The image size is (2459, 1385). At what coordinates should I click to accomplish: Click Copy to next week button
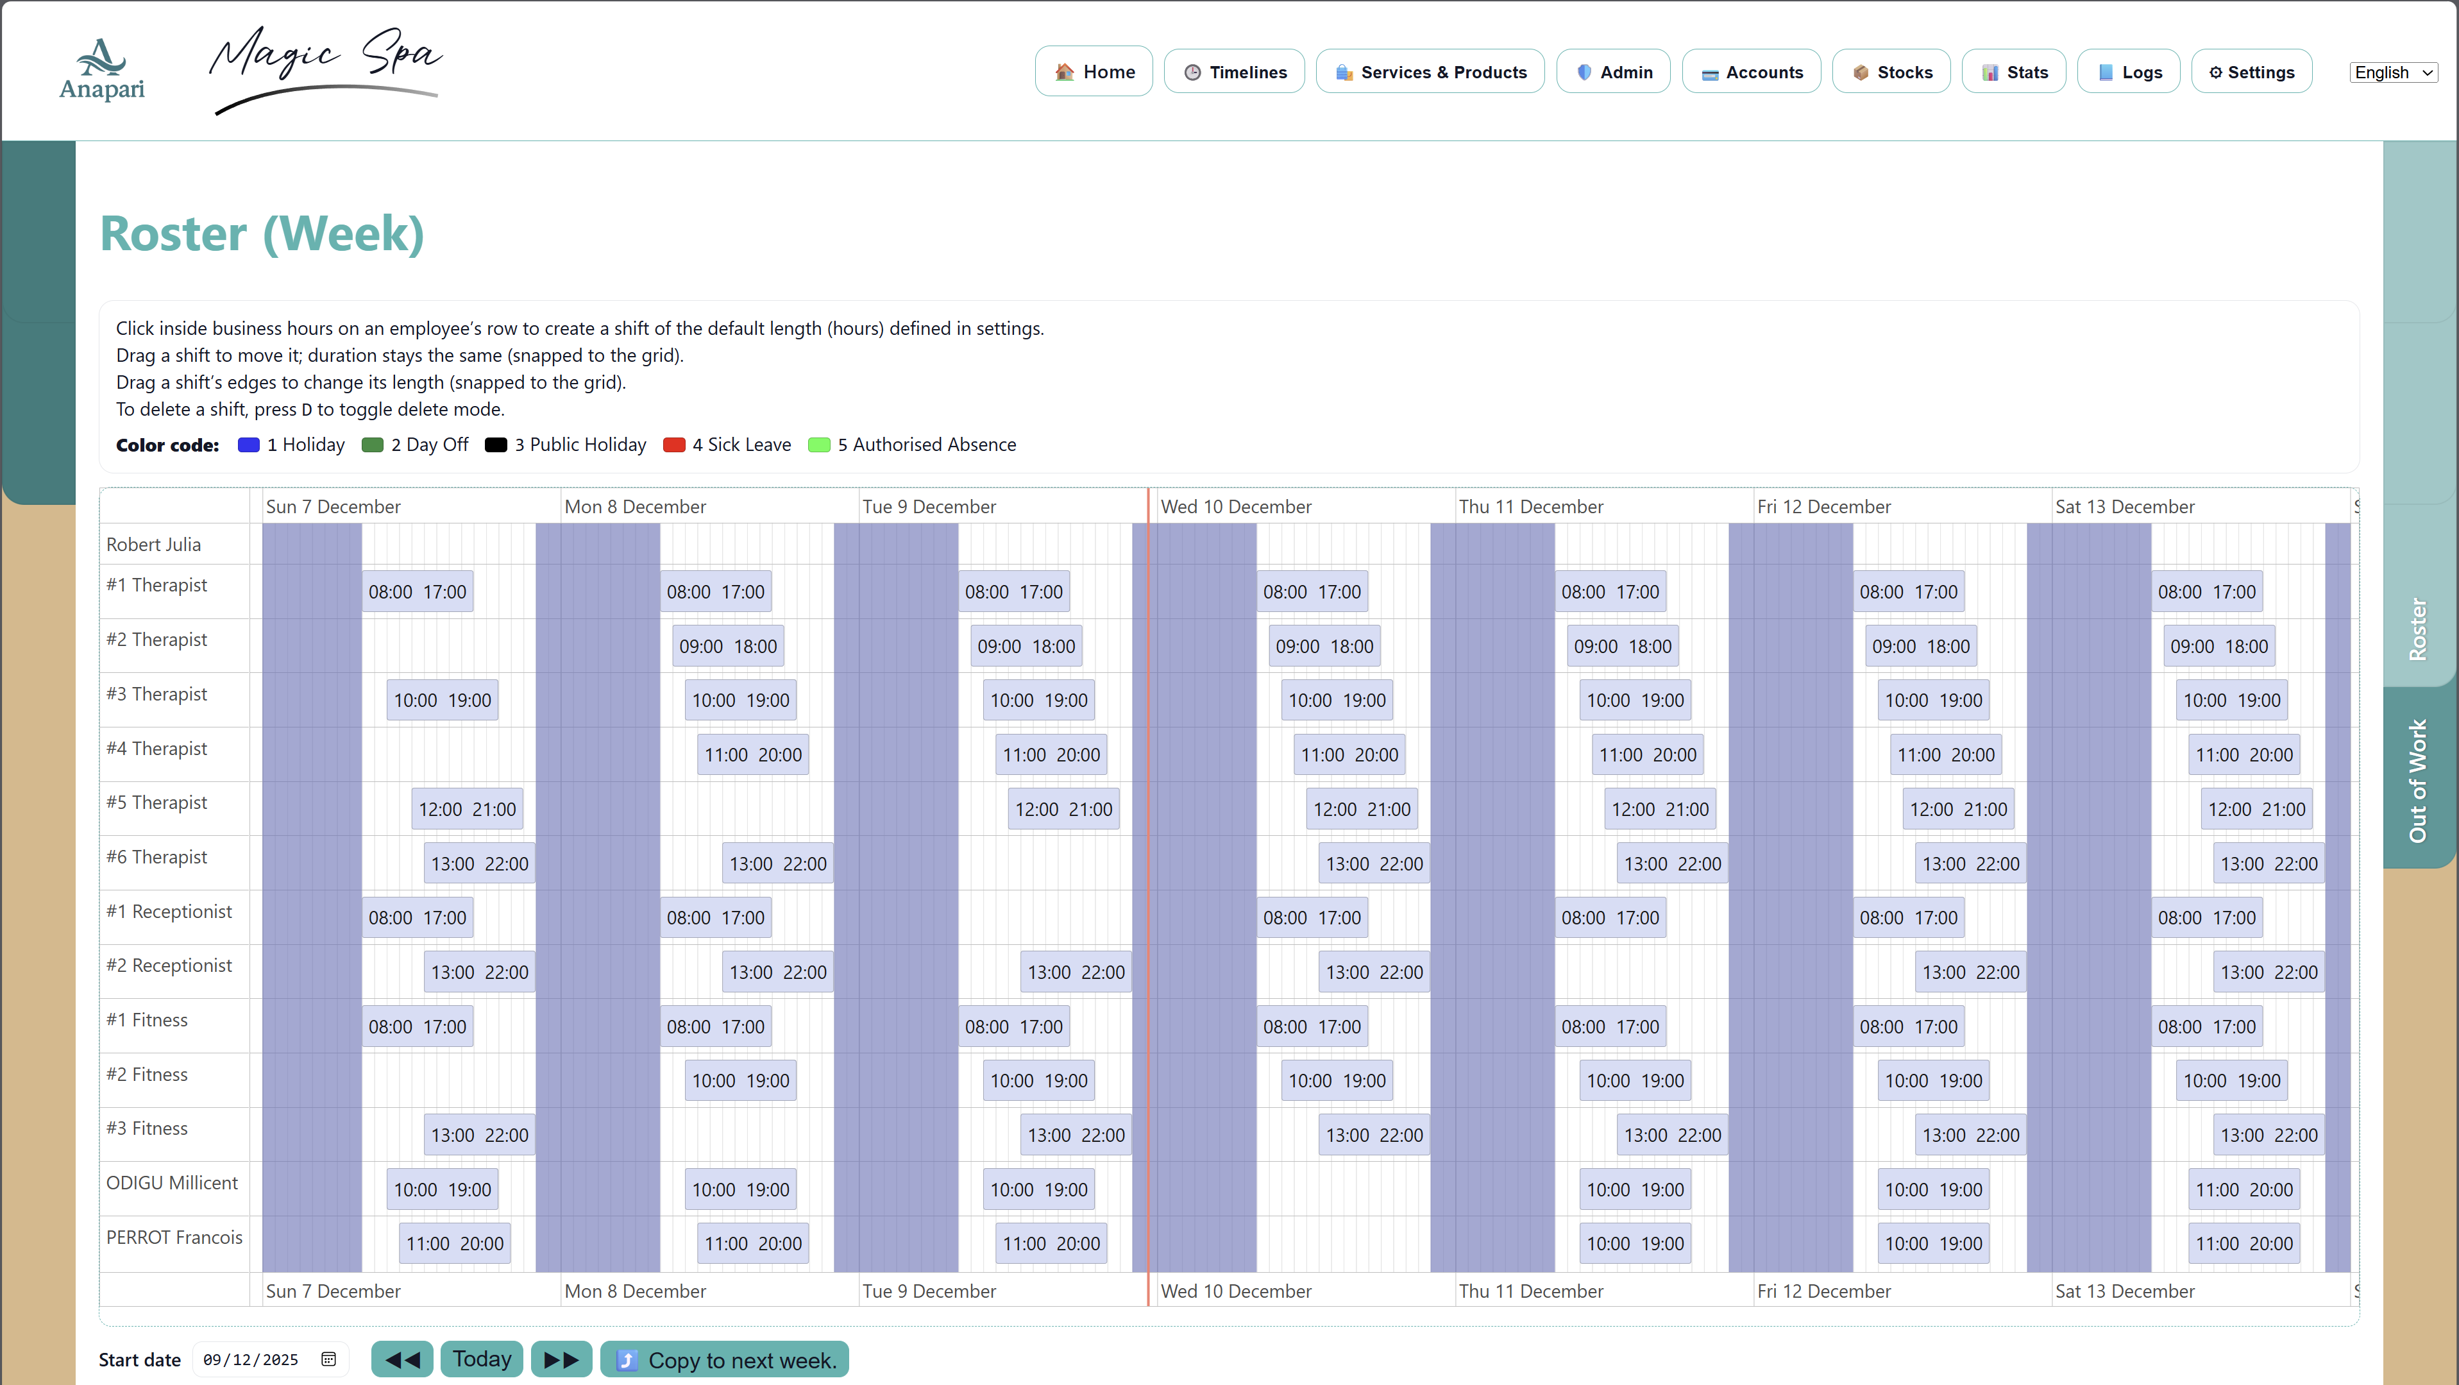point(725,1360)
